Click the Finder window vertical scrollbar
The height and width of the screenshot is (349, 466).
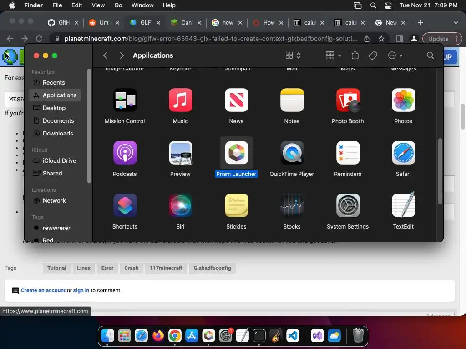point(440,171)
